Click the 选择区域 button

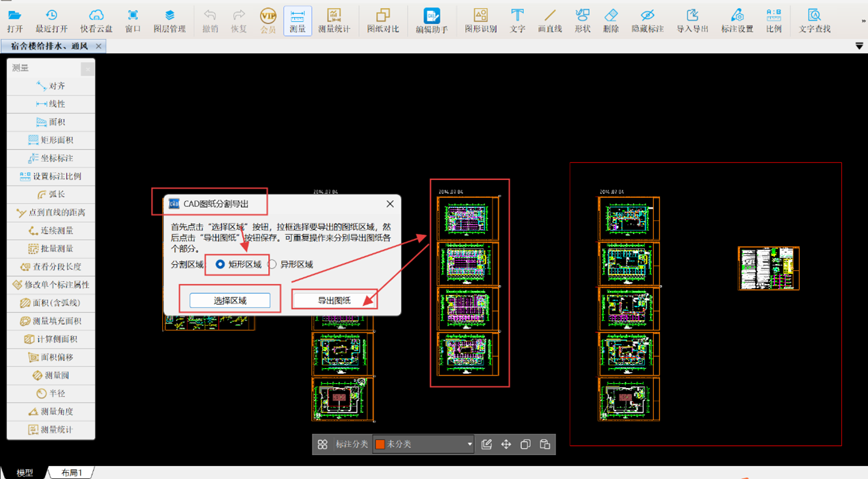pos(230,300)
